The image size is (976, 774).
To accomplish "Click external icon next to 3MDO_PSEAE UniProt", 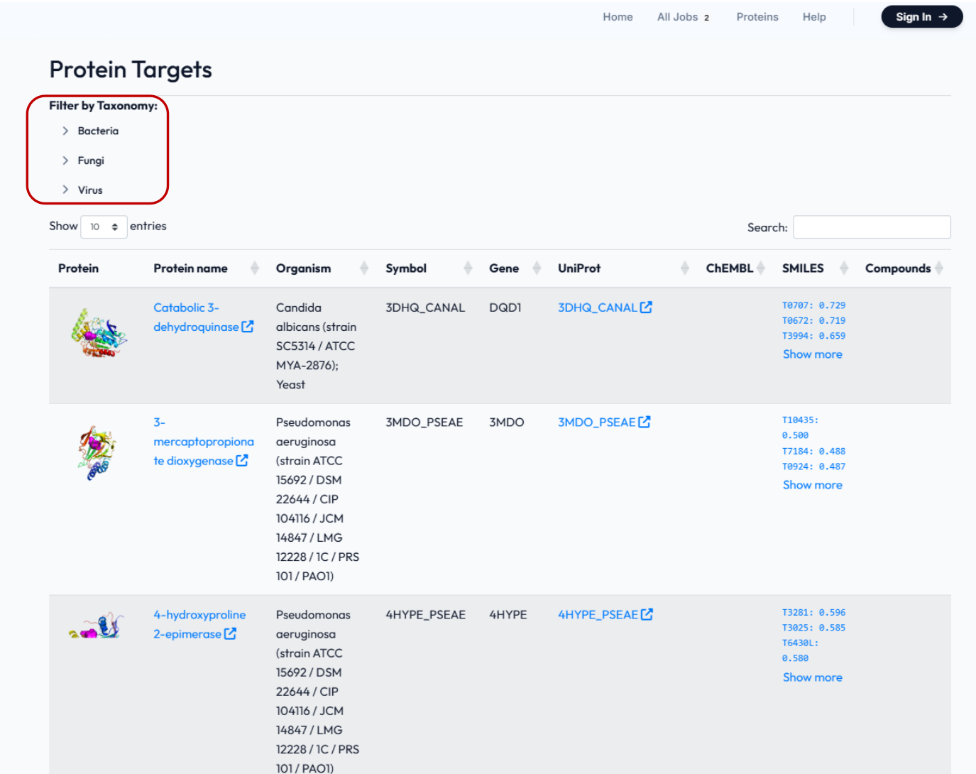I will (x=645, y=422).
